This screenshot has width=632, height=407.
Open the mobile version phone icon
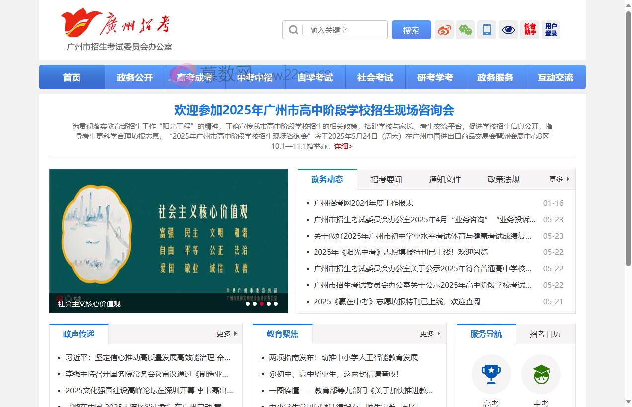pyautogui.click(x=486, y=30)
